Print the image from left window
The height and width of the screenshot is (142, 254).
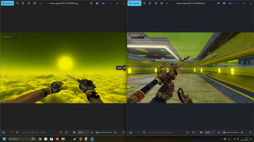click(x=29, y=3)
